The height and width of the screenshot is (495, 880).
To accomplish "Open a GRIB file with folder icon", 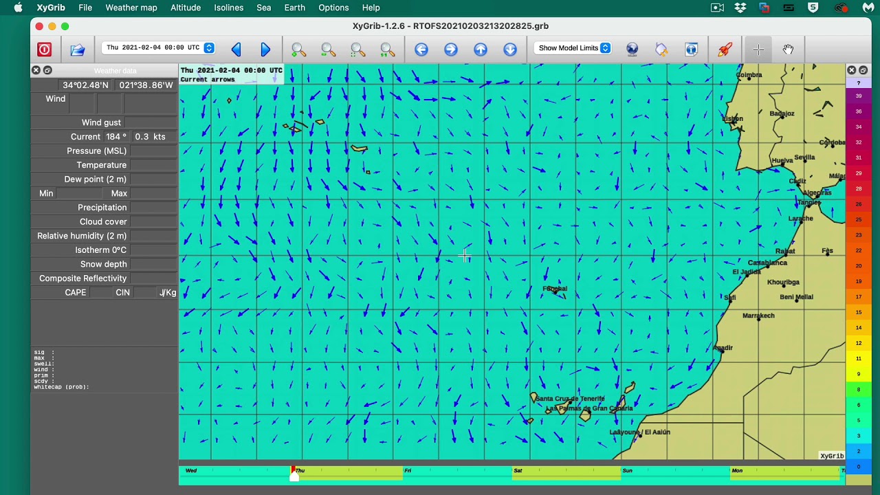I will point(77,49).
